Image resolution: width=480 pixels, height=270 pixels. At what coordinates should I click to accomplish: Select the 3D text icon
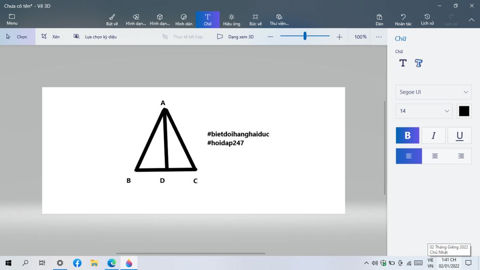[419, 63]
